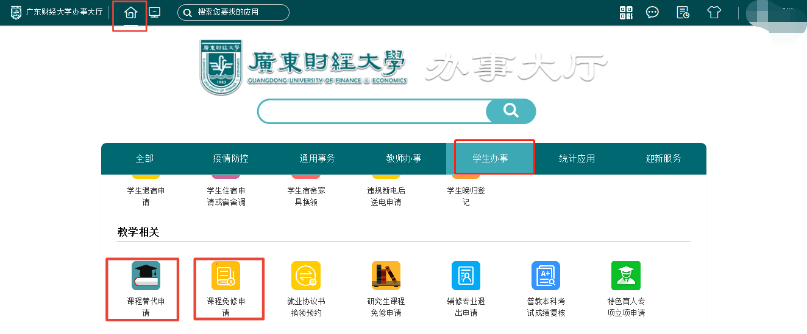Switch to the 疫情防控 tab

(x=230, y=159)
